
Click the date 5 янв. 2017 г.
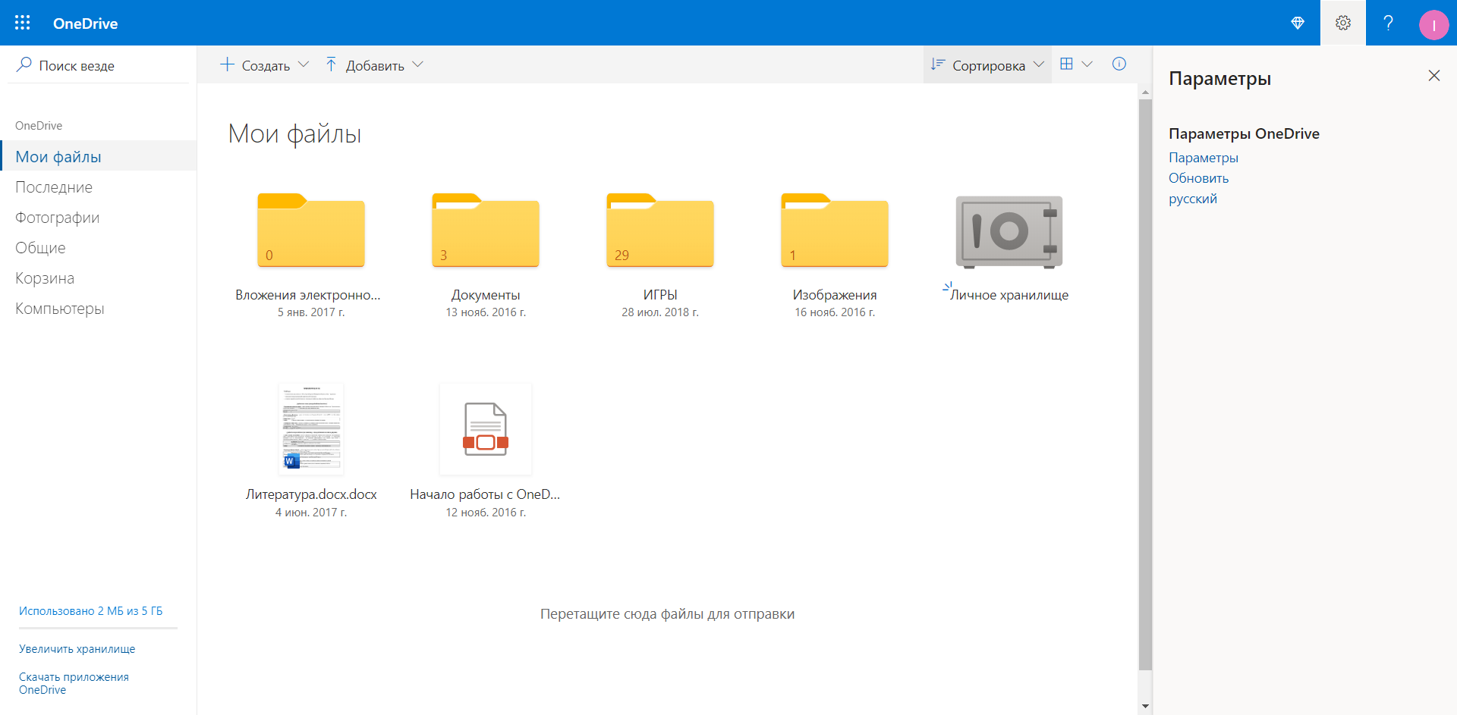(x=311, y=312)
